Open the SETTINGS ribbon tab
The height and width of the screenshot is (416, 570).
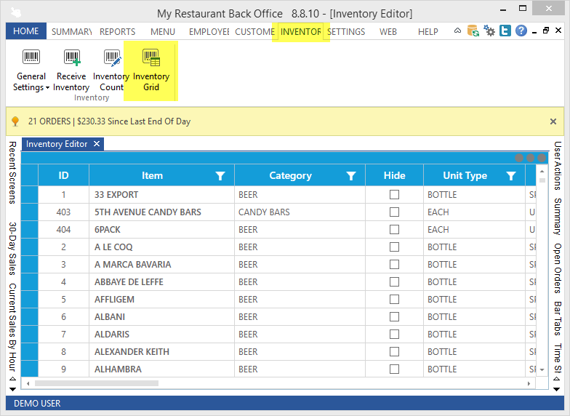(x=346, y=31)
